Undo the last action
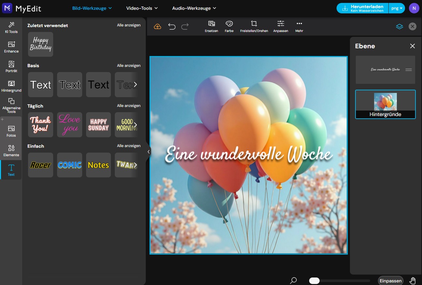 [172, 26]
